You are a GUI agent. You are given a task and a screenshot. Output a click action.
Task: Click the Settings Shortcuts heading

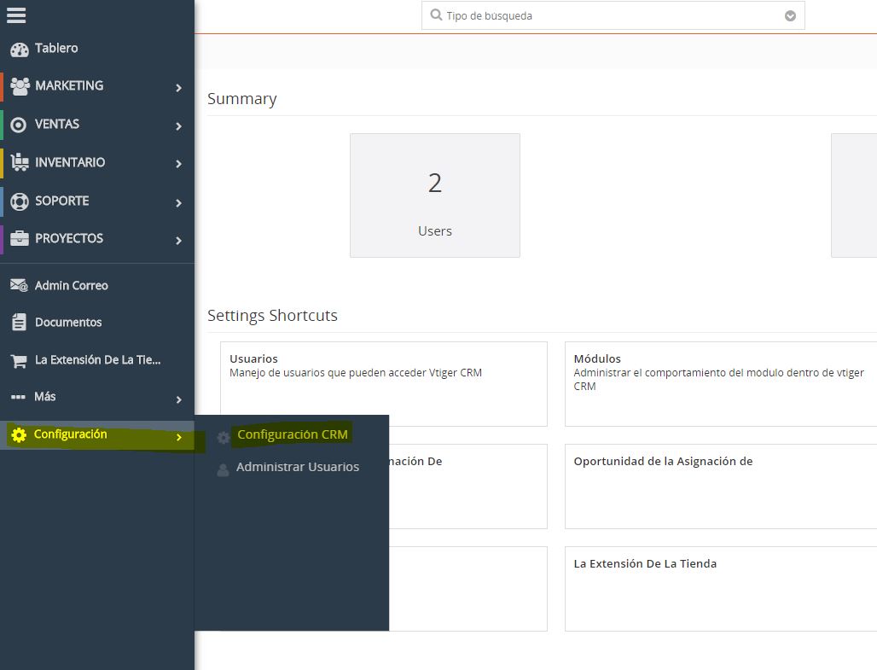272,316
